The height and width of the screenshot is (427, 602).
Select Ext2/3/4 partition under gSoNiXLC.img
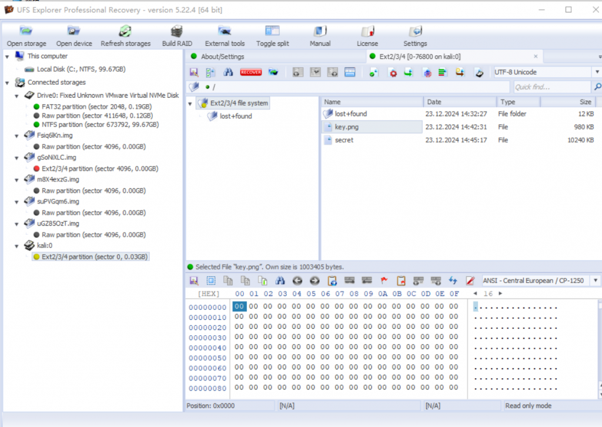(100, 169)
